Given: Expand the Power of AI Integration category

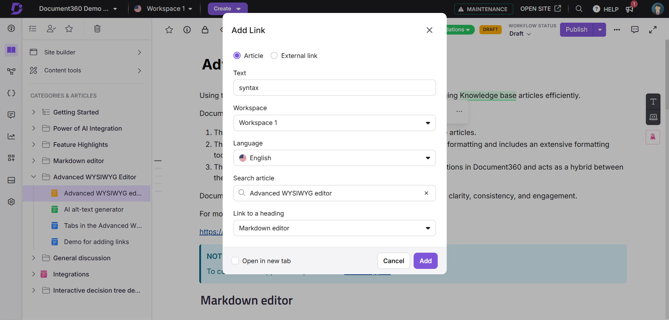Looking at the screenshot, I should 33,128.
